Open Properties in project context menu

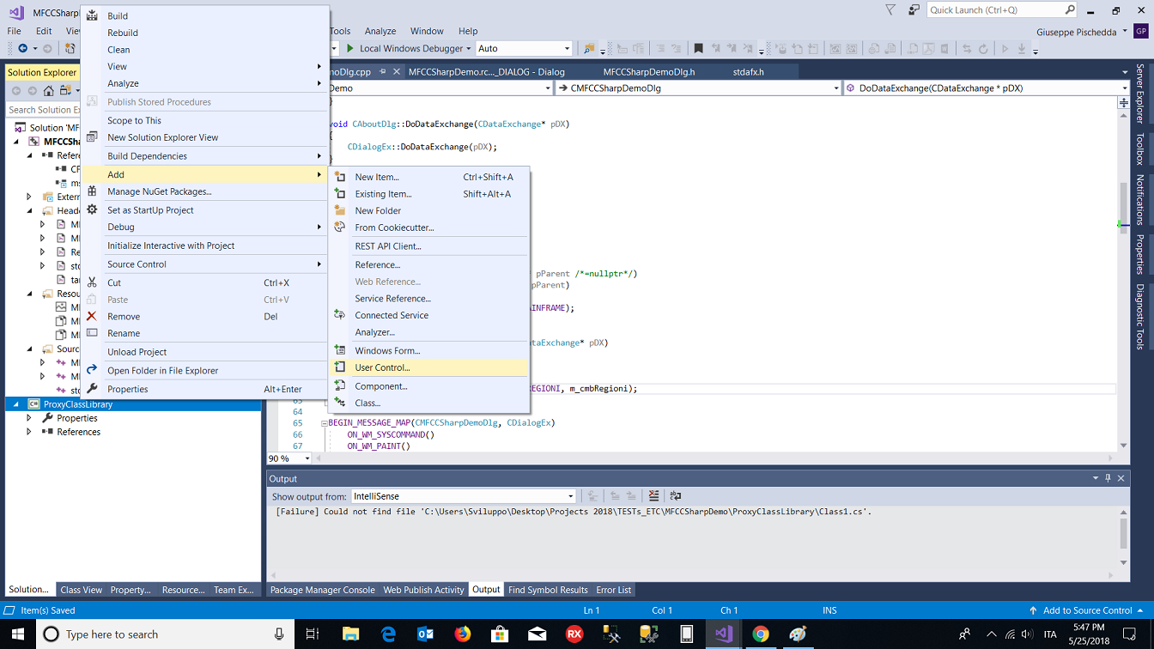click(x=205, y=389)
